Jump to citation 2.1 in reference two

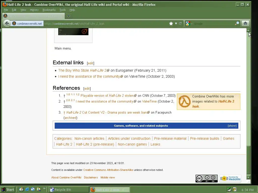click(73, 100)
